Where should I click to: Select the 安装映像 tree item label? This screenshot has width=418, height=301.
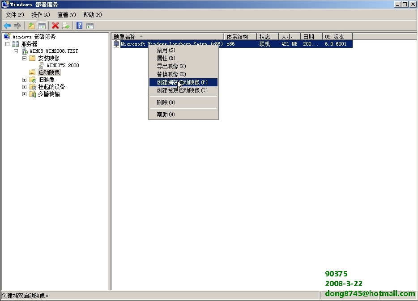(49, 58)
